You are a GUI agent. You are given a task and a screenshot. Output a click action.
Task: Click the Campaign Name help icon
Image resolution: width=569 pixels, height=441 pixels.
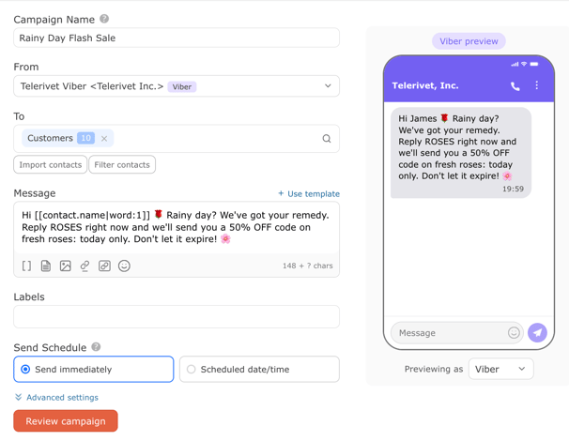104,19
